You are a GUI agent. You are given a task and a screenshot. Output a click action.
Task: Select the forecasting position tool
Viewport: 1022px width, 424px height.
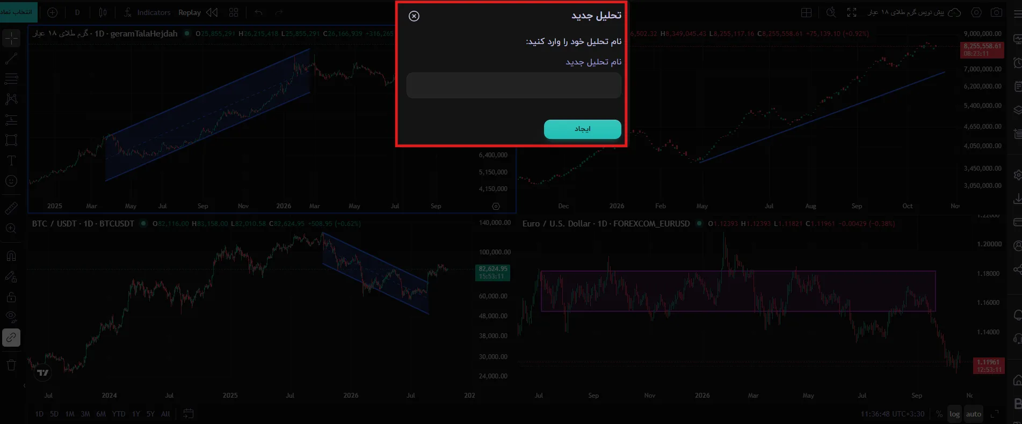11,120
